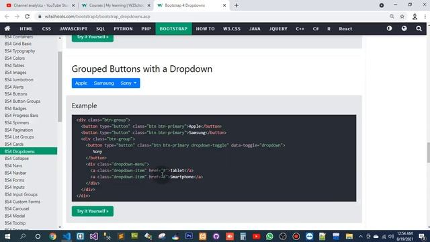Click the sidebar scrollbar thumb
This screenshot has width=430, height=242.
(60, 87)
